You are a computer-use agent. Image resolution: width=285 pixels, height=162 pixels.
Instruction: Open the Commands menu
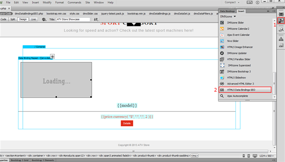pos(75,2)
